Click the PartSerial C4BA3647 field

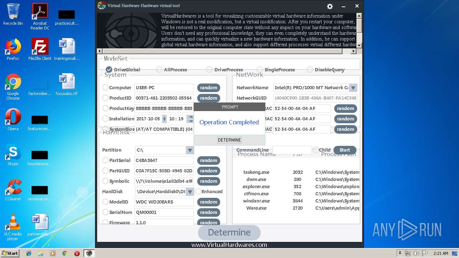point(164,161)
